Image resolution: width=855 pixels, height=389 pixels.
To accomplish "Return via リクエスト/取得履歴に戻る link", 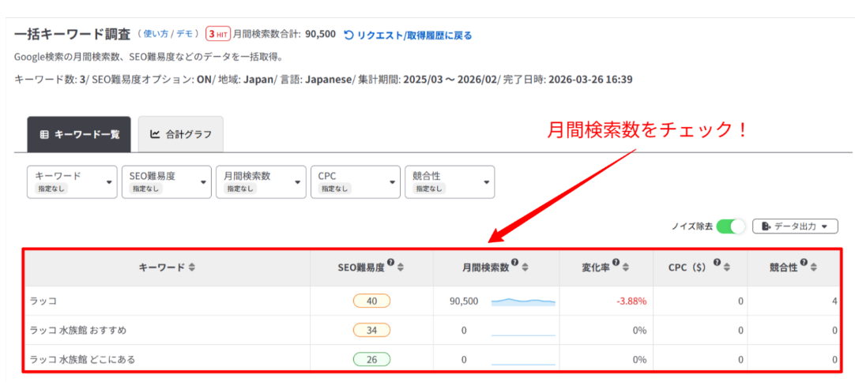I will coord(414,36).
